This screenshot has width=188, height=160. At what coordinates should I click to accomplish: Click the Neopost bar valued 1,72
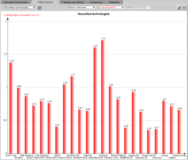pyautogui.click(x=103, y=97)
